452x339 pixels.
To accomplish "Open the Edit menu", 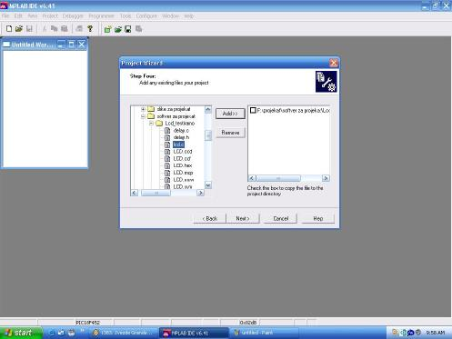I will [x=18, y=16].
